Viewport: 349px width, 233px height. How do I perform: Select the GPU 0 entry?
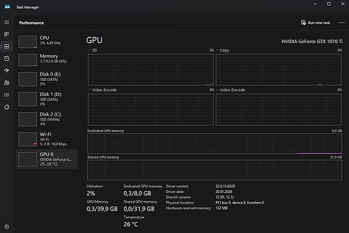47,159
